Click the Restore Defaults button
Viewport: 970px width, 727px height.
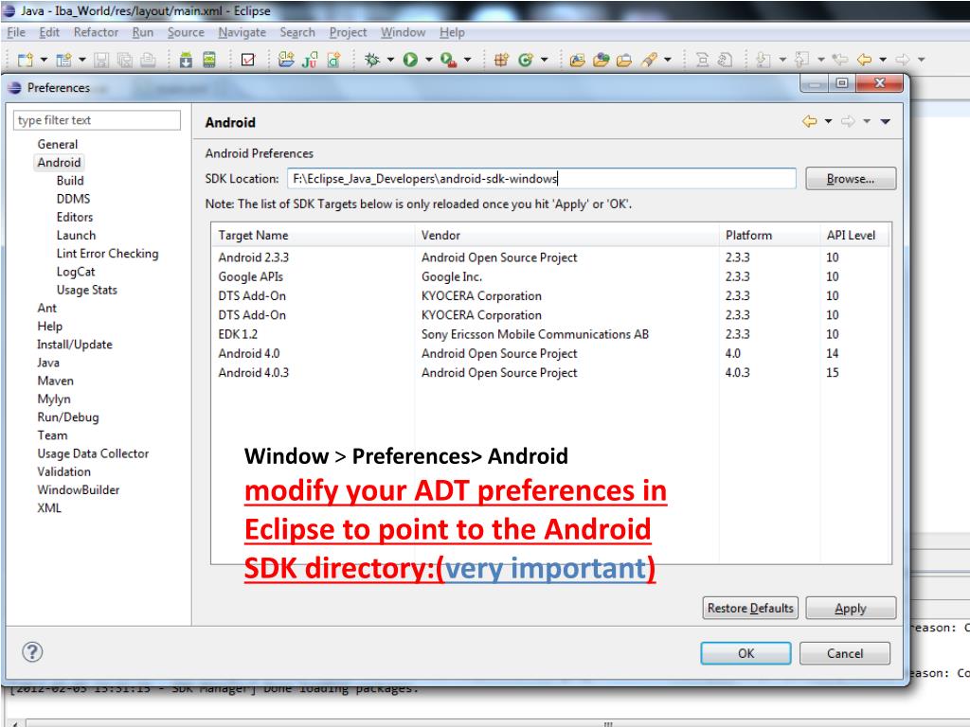pyautogui.click(x=750, y=608)
